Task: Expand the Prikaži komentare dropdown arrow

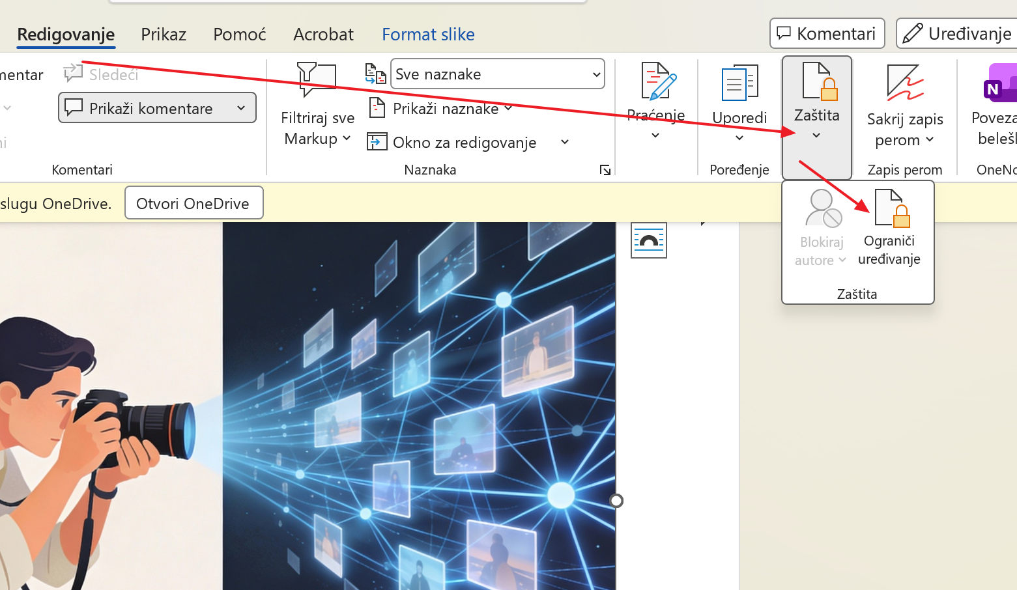Action: click(241, 108)
